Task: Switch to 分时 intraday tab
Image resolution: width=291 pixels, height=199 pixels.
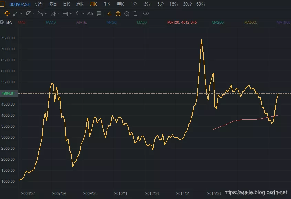Action: click(40, 4)
